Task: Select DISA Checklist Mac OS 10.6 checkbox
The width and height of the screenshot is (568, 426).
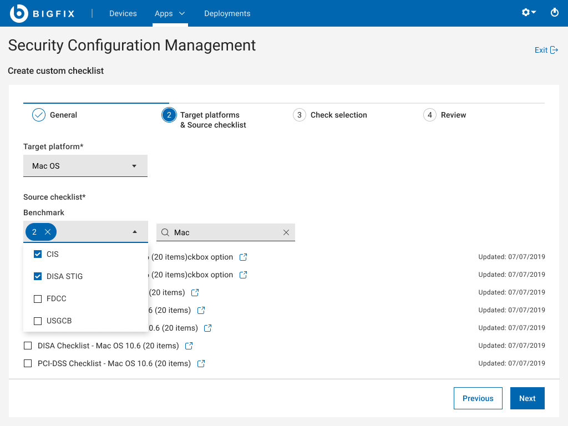Action: 28,346
